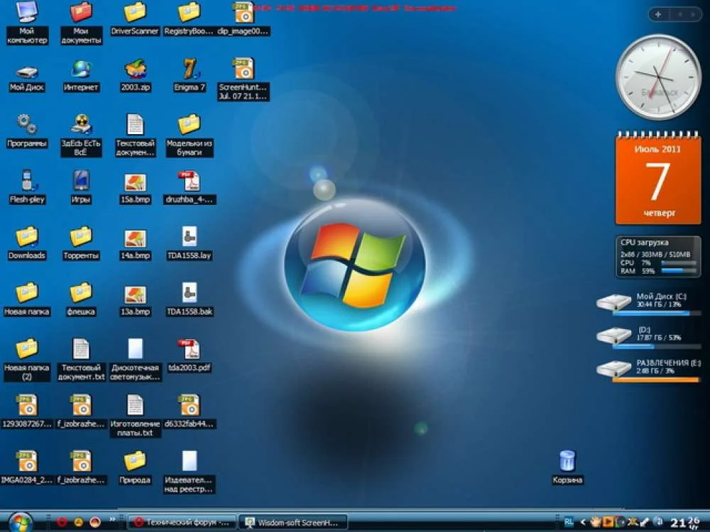Screen dimensions: 710x532
Task: Open the Корзина recycle bin
Action: pos(567,467)
